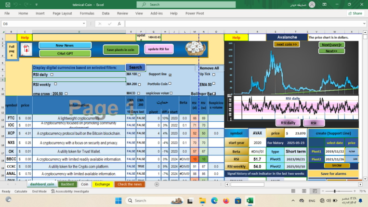Click the vertical scrollbar down arrow
Screen dimensions: 368x207
365,179
